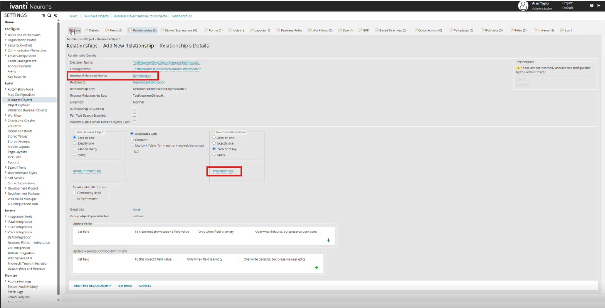
Task: Open Object Explorer in the sidebar
Action: 19,105
